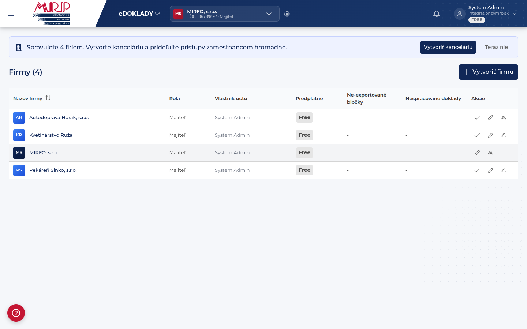Click the Názov firmy column header

(28, 98)
